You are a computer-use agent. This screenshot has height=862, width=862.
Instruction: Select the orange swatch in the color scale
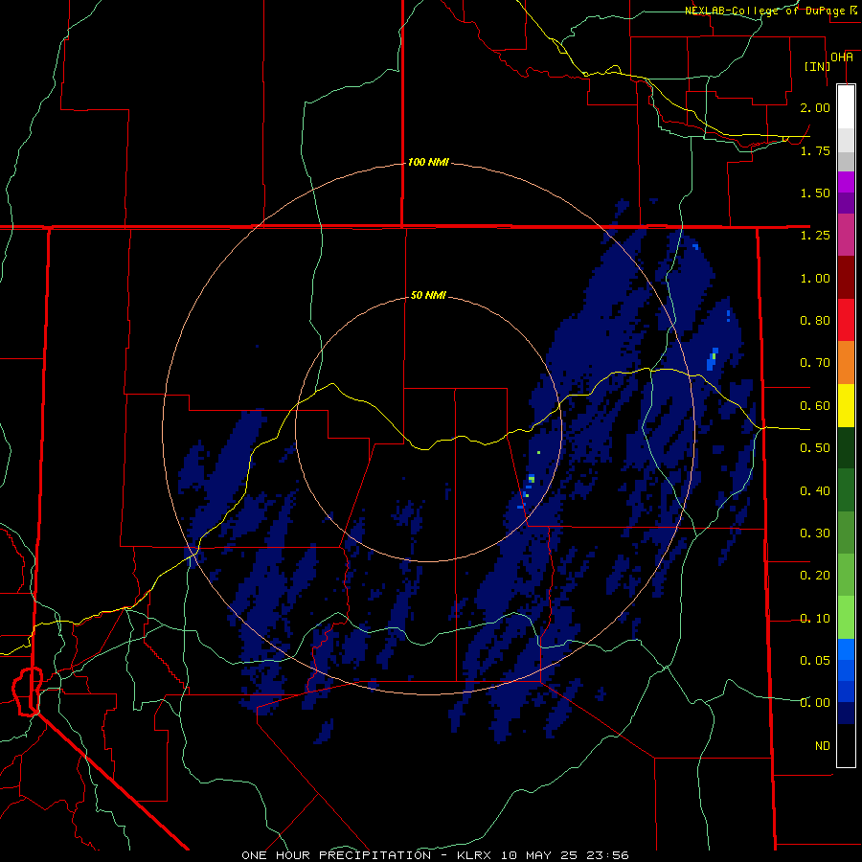[x=846, y=363]
